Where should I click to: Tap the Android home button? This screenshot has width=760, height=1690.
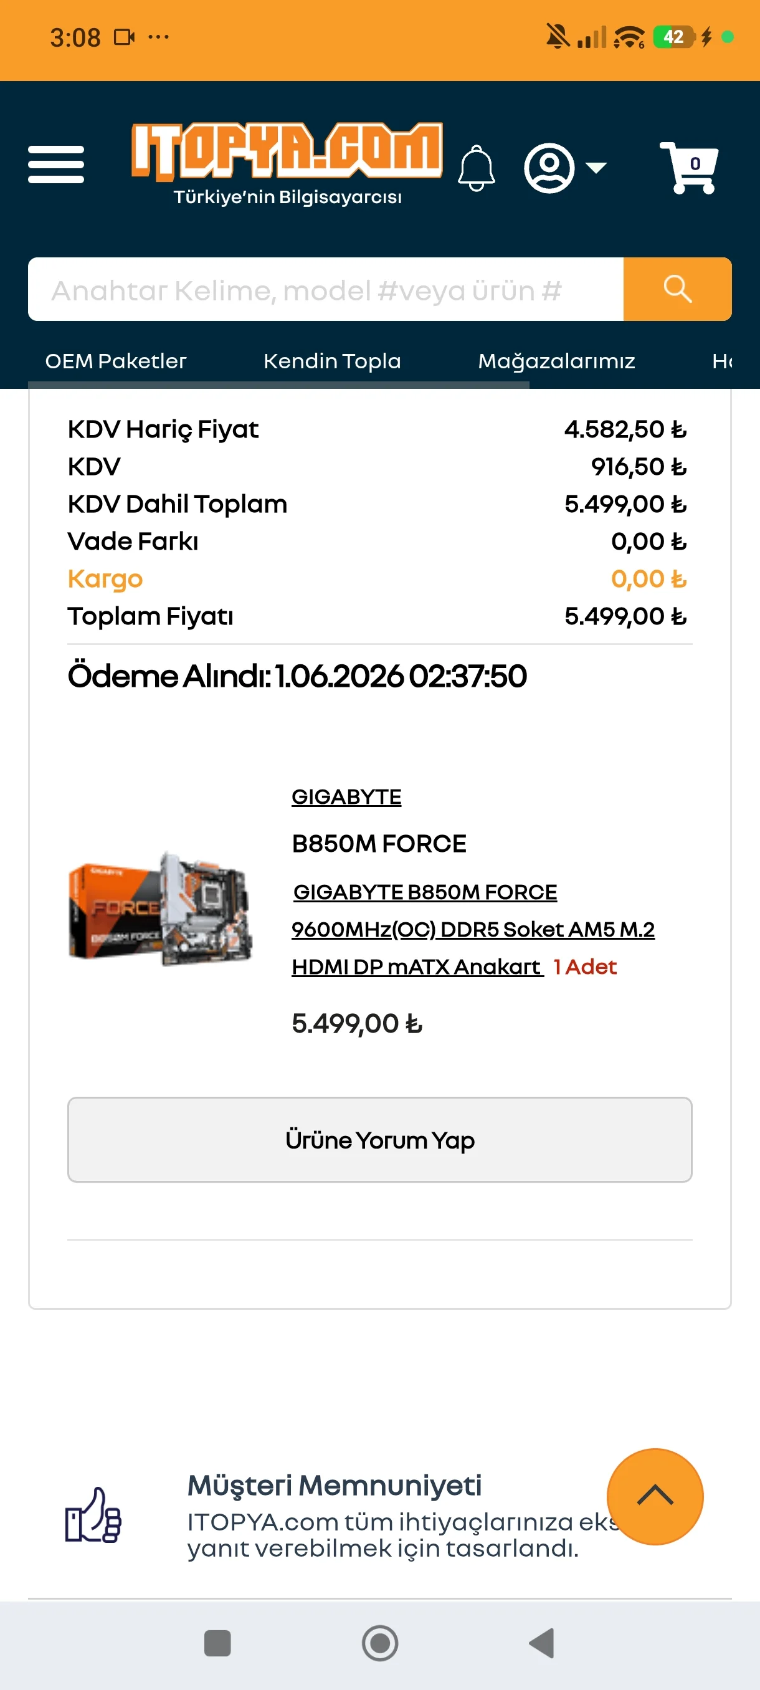(379, 1643)
